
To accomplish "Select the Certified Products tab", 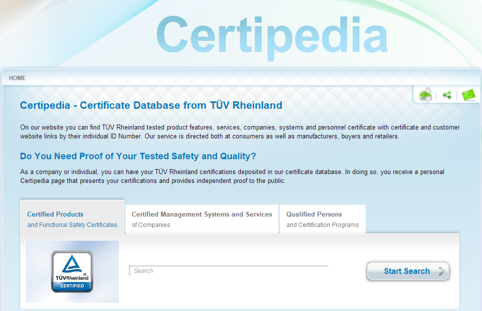I will tap(72, 217).
